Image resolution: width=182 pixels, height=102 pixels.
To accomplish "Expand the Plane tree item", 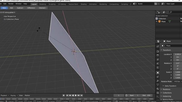I will [x=156, y=22].
